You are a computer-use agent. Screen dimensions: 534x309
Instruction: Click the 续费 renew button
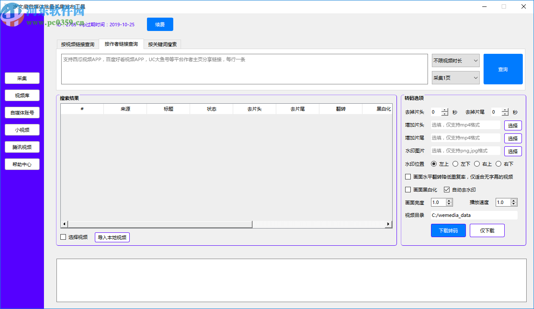160,25
